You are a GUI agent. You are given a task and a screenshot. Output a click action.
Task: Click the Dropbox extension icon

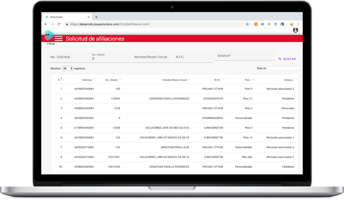coord(262,24)
